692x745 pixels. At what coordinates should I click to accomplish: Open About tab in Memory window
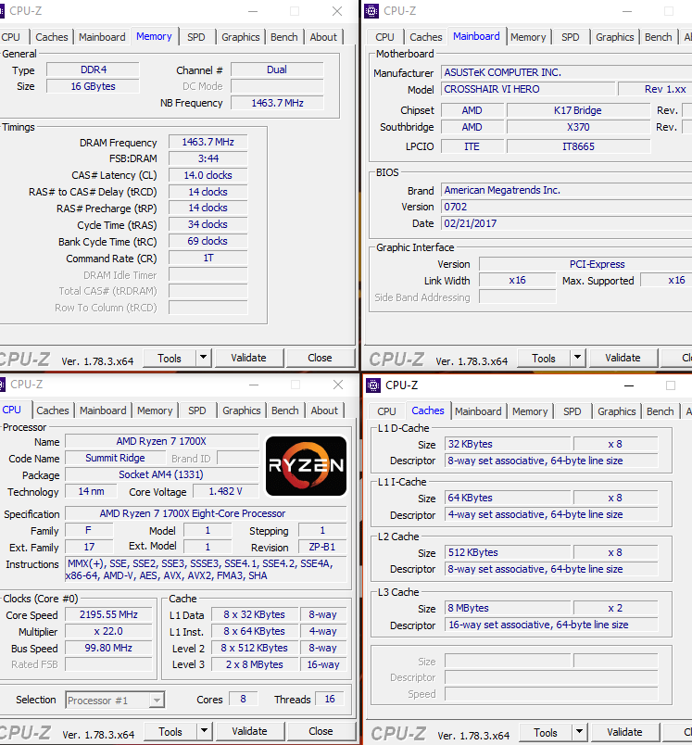(323, 37)
